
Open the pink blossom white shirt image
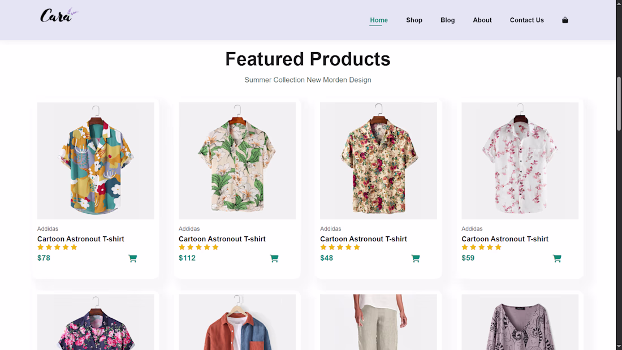(x=520, y=161)
